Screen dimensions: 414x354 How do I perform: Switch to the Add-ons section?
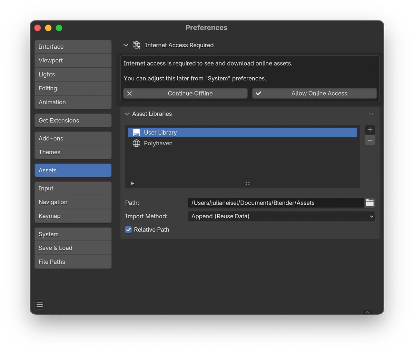73,138
